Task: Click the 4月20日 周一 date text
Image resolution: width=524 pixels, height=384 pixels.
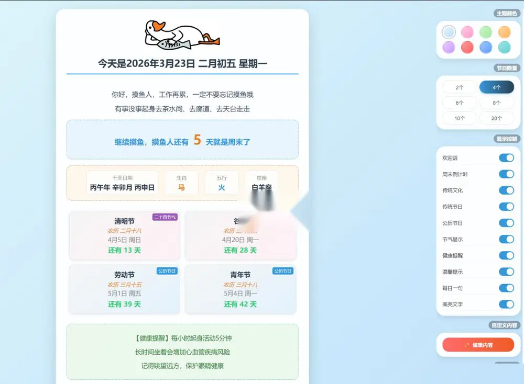Action: [241, 240]
